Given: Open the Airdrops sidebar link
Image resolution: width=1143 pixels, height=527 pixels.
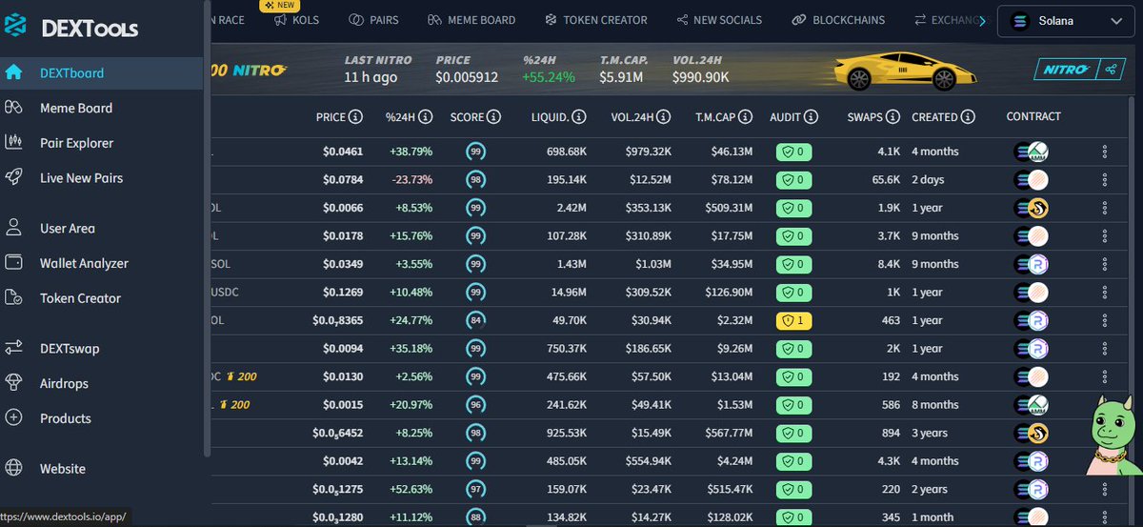Looking at the screenshot, I should [64, 383].
